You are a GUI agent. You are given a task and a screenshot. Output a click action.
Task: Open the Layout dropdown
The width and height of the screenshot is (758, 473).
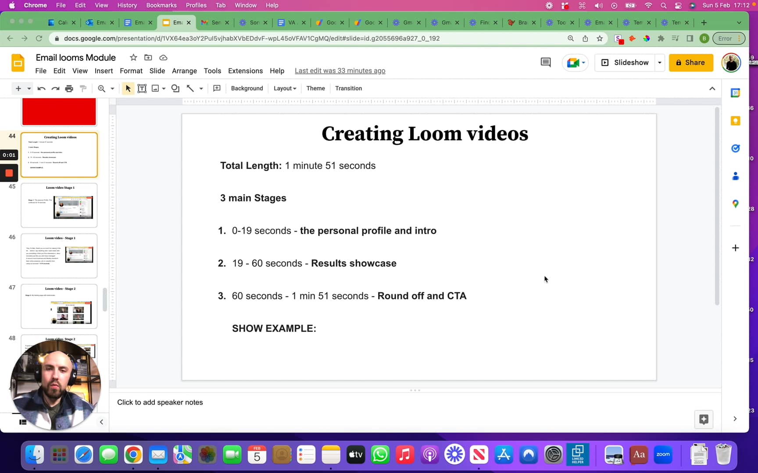[284, 88]
